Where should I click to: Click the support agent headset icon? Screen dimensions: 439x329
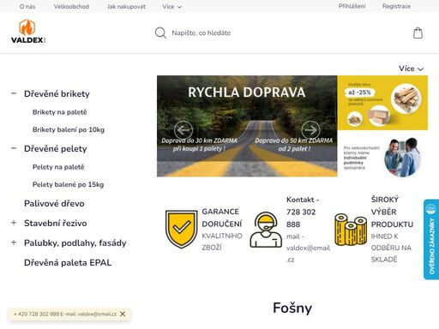pos(266,230)
